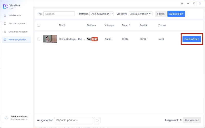Viewport: 205px width, 128px height.
Task: Click Alle löschen button
Action: (x=192, y=120)
